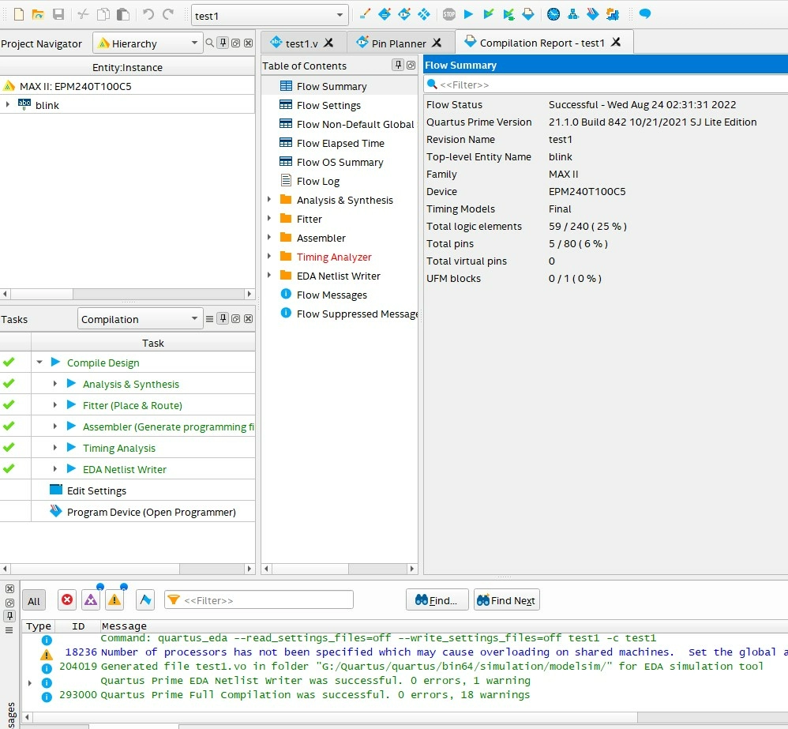The image size is (788, 729).
Task: Click the Save disk icon
Action: (58, 14)
